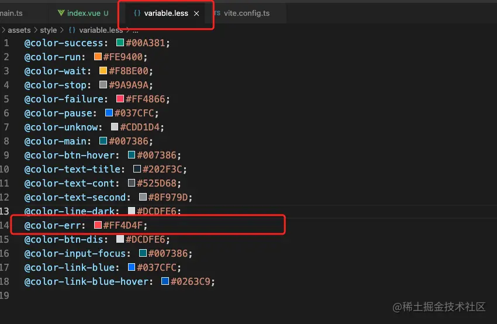Open the @color-btn-hover swatch
497x324 pixels.
pyautogui.click(x=132, y=155)
